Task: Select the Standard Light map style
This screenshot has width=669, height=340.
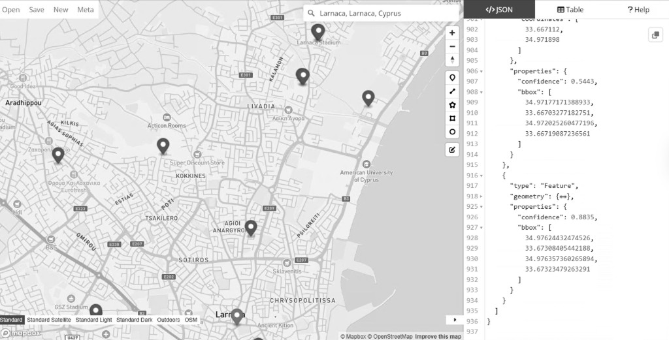Action: [x=93, y=320]
